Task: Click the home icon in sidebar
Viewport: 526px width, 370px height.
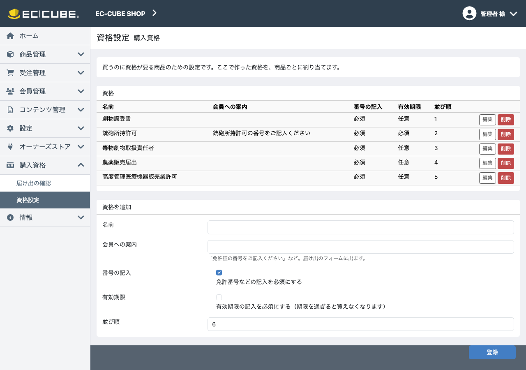Action: 10,36
